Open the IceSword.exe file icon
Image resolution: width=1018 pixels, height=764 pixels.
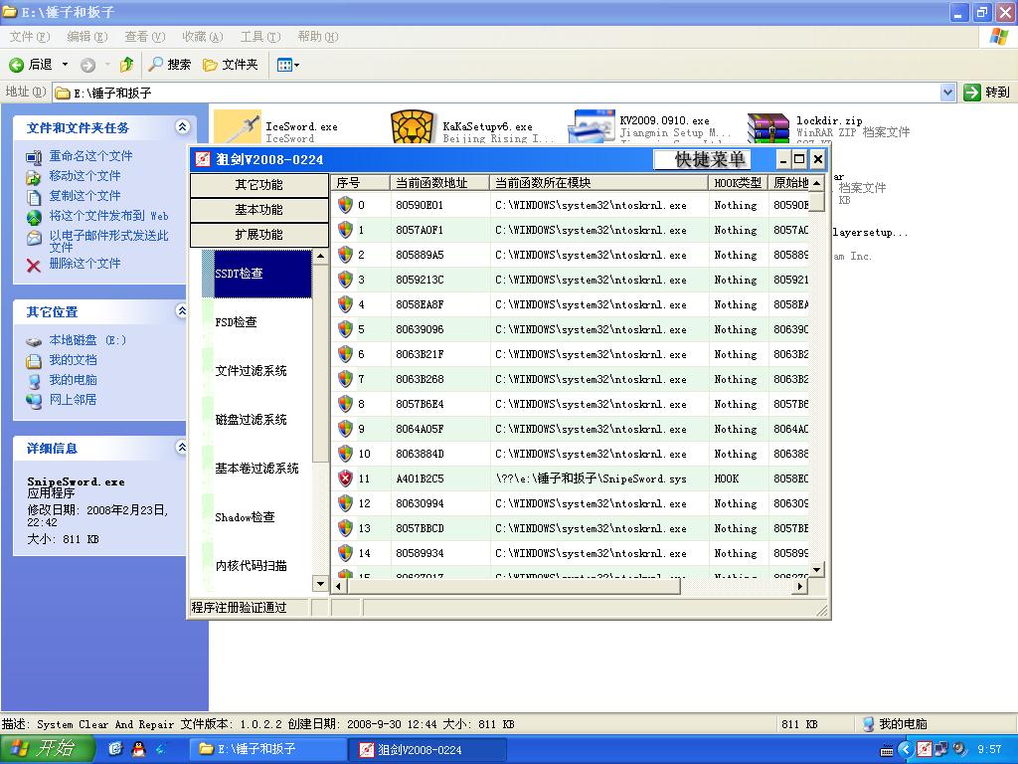238,127
